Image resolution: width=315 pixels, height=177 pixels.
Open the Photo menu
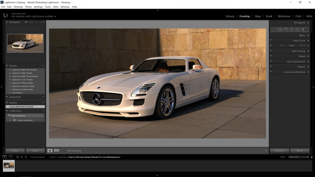click(x=28, y=7)
